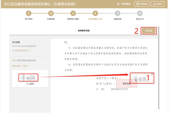Click the 文件电子印章 panel title

tap(84, 31)
